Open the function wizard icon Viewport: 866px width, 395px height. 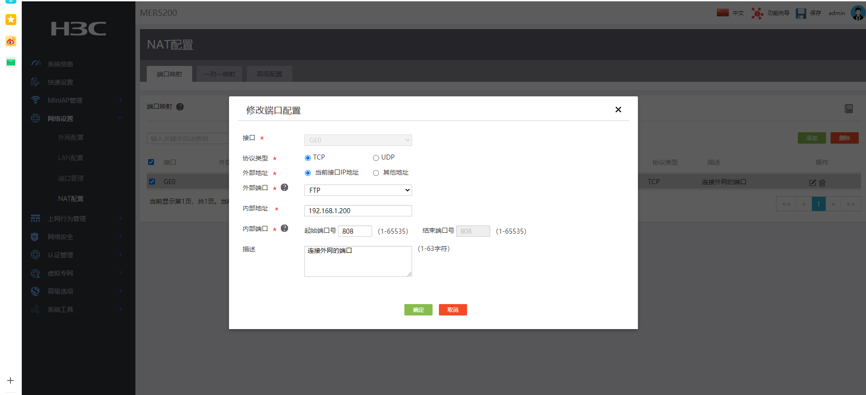pos(757,13)
